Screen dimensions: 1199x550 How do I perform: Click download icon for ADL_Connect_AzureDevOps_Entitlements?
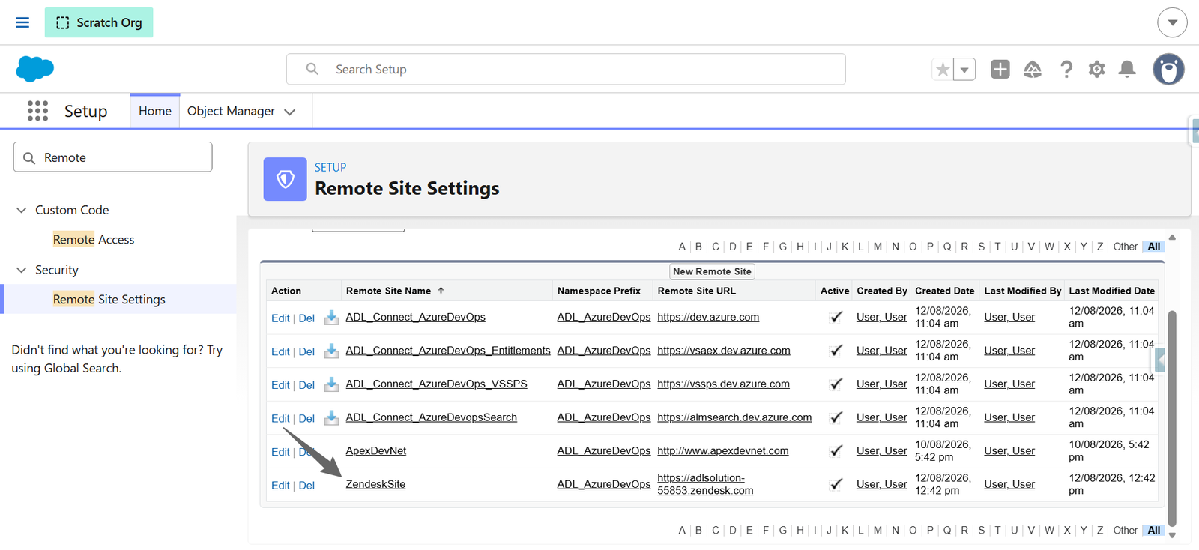point(331,351)
